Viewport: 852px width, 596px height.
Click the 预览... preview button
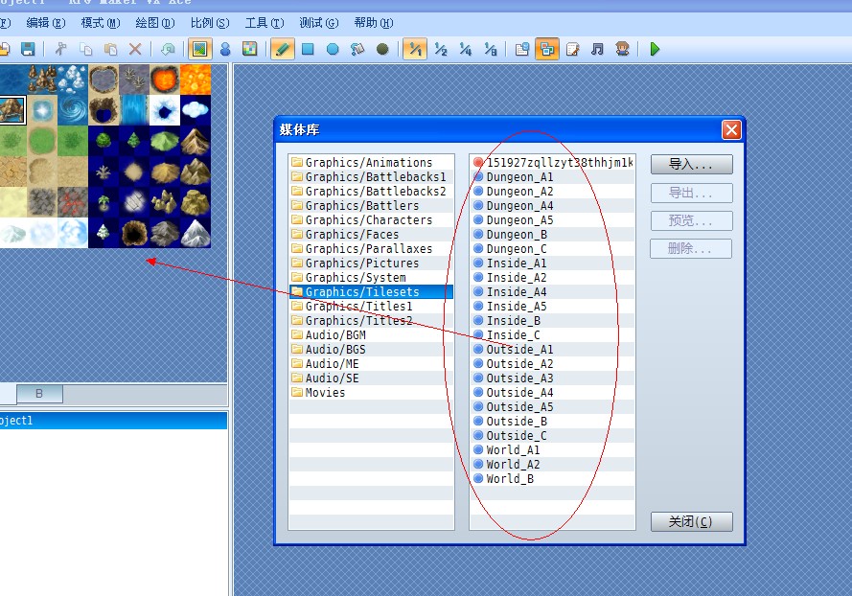click(x=691, y=220)
